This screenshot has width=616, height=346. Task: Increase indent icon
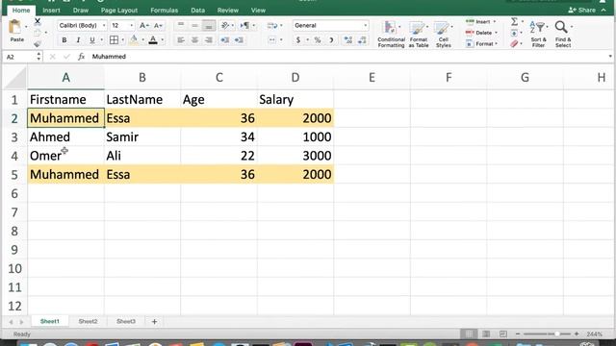(x=239, y=40)
